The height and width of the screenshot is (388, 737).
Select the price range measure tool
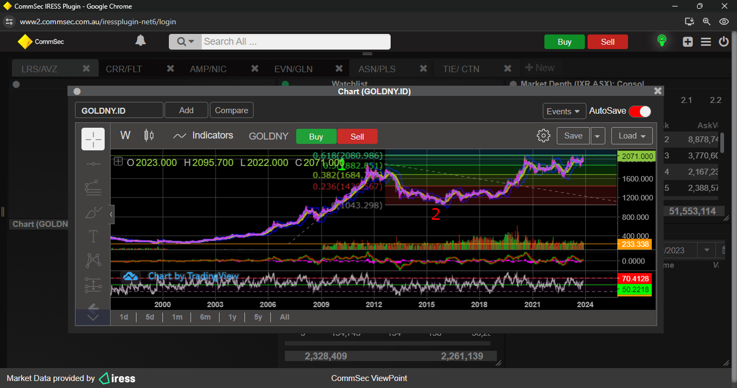pos(93,285)
